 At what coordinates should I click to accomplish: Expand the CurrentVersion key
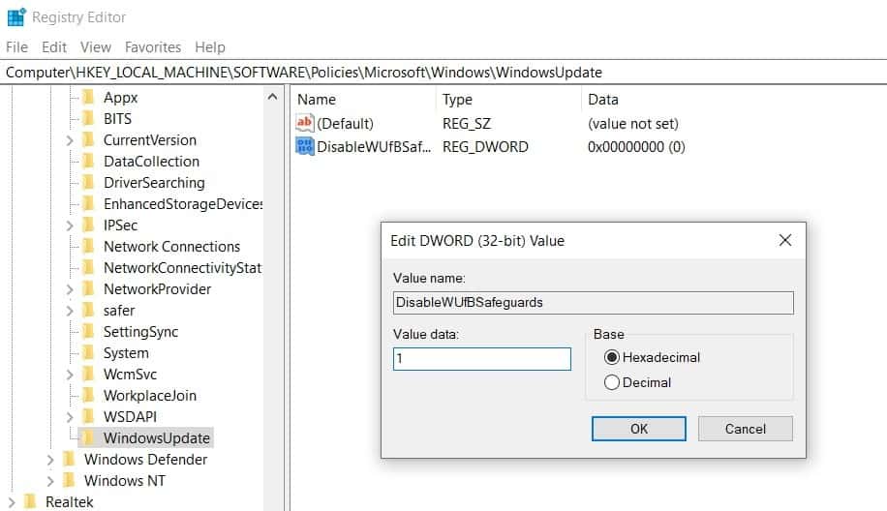[71, 140]
